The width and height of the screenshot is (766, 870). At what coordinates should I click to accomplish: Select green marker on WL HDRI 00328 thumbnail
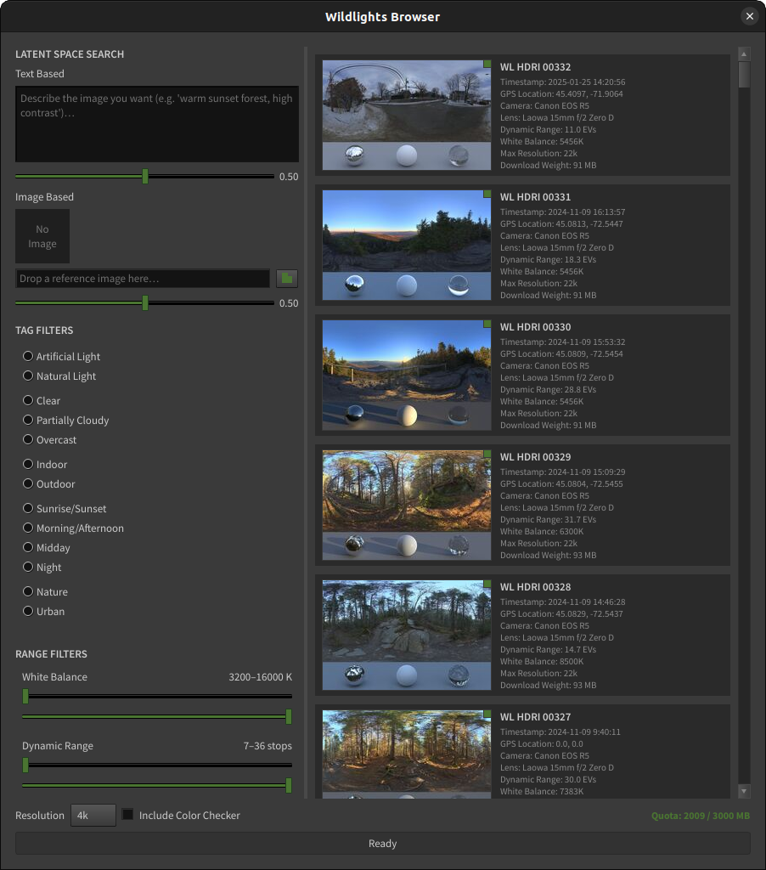(x=487, y=585)
